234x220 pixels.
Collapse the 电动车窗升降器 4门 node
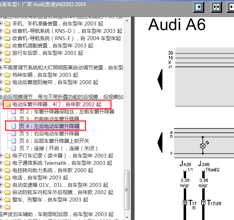(1, 104)
